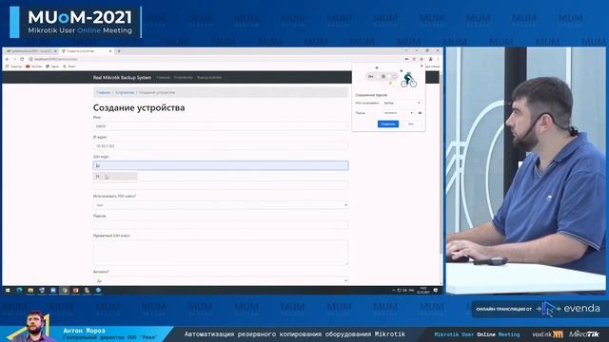Switch to the first browser tab

(x=31, y=51)
